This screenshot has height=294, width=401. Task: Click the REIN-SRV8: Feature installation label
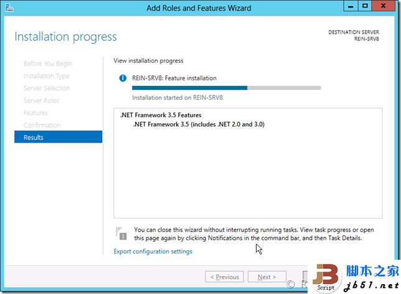point(174,78)
